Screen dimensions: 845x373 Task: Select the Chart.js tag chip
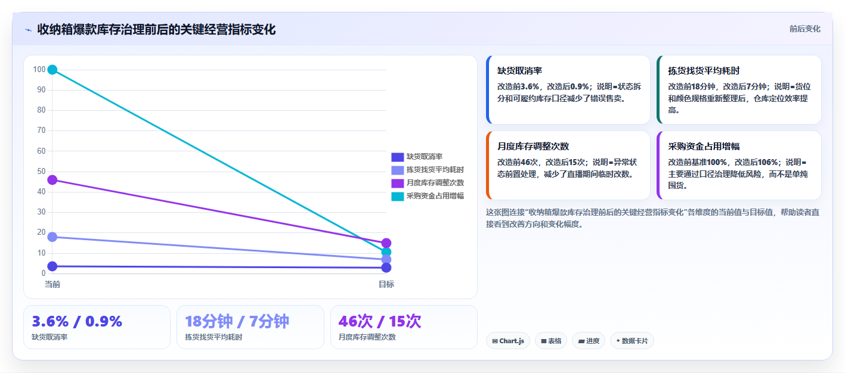(x=508, y=341)
